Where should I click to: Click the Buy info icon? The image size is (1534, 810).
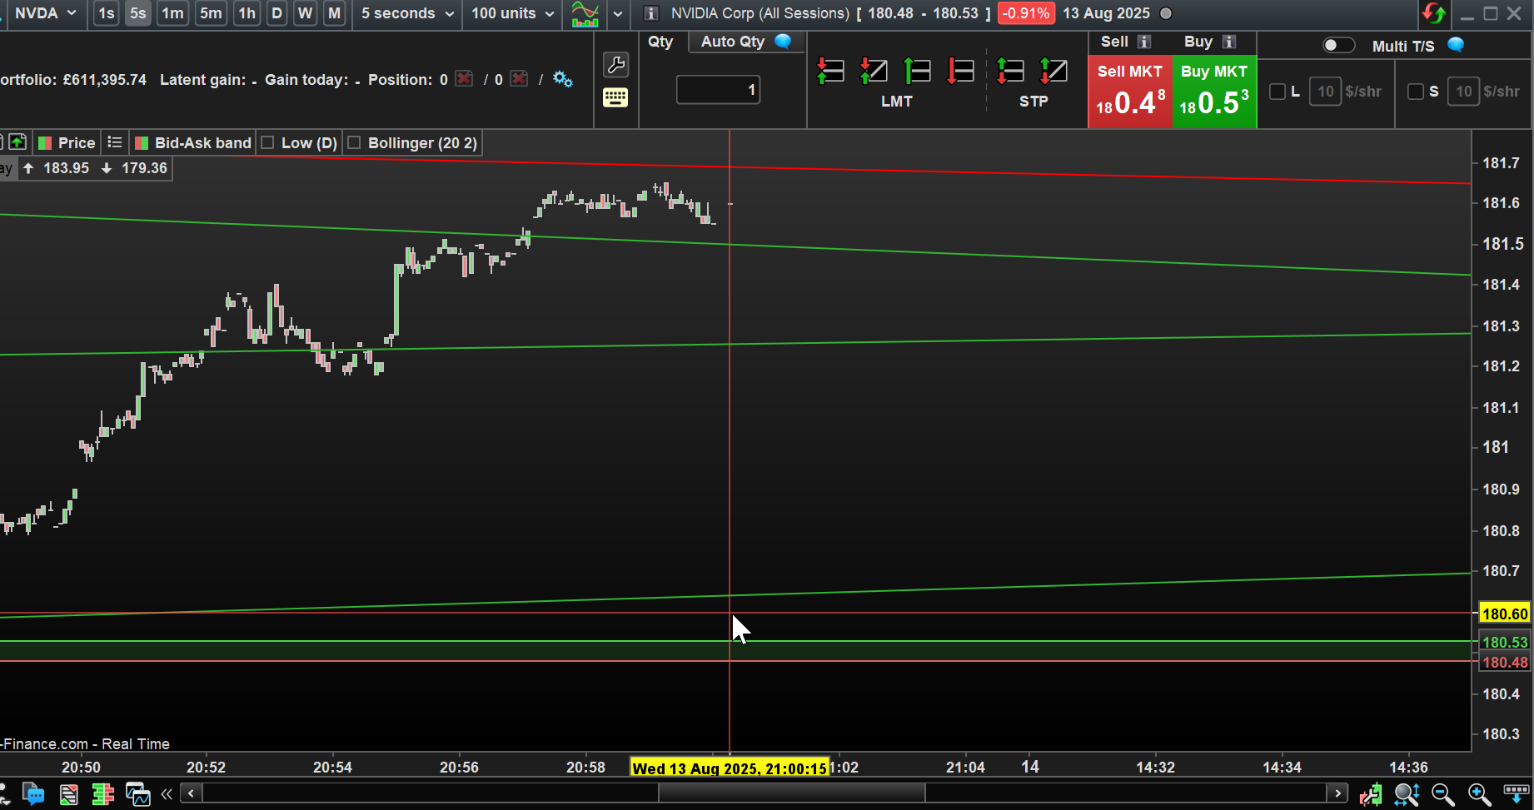1229,42
